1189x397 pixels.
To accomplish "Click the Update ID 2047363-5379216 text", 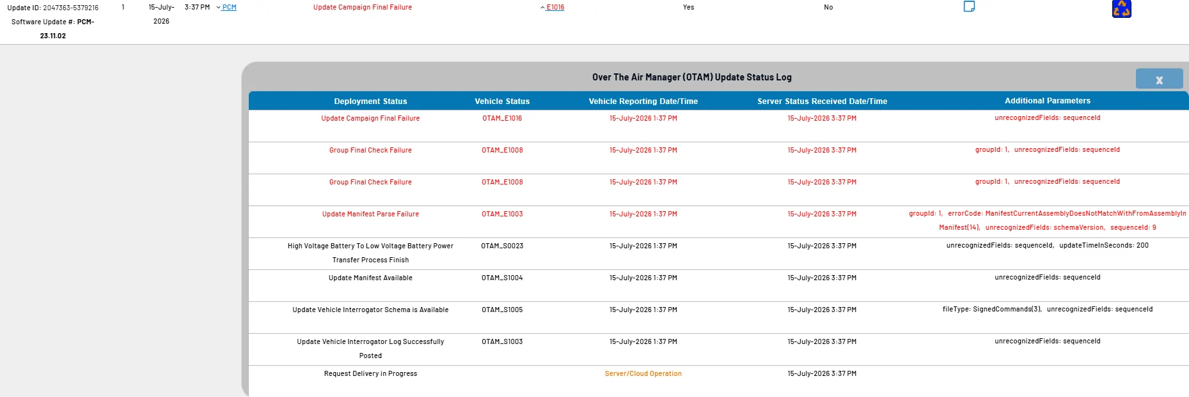I will point(53,8).
